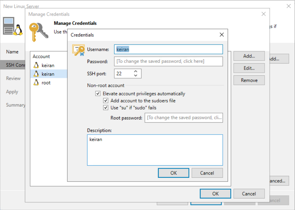Select the root account row
The height and width of the screenshot is (210, 295).
(49, 83)
